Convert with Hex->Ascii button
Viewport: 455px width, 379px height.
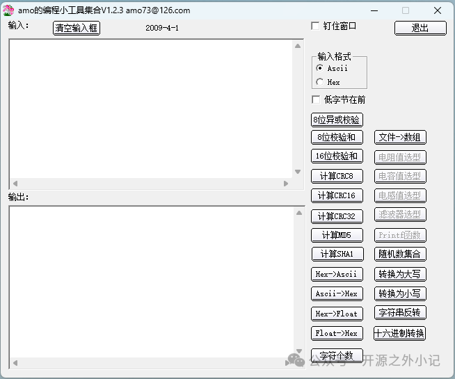337,274
